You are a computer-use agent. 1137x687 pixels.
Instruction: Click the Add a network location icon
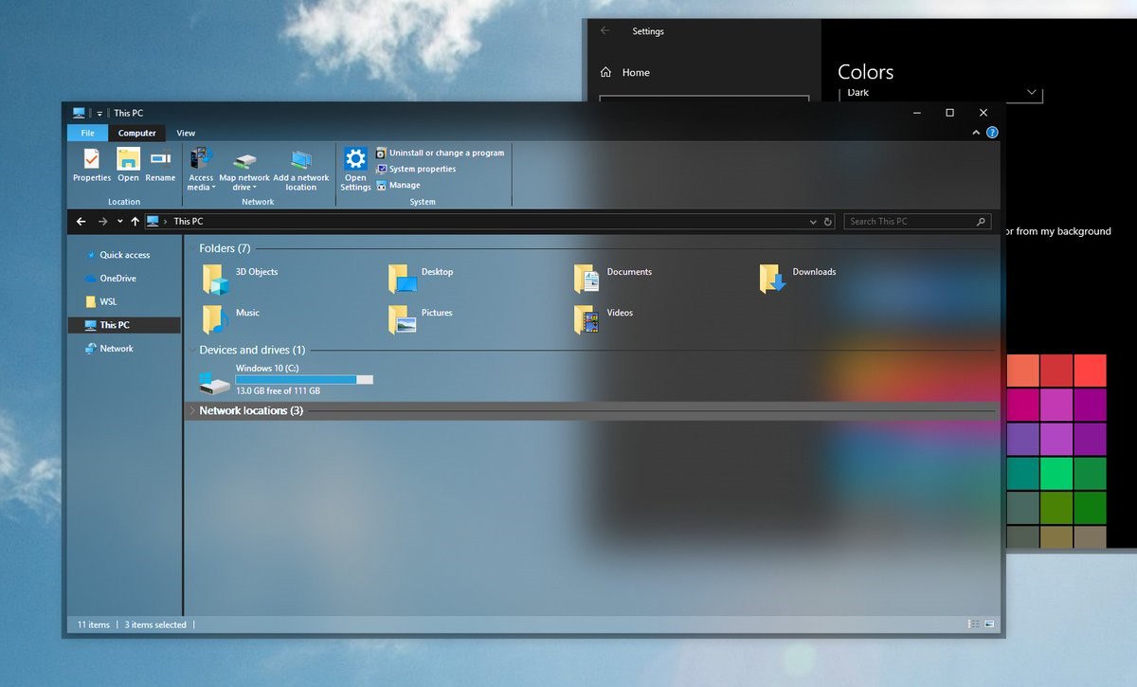coord(301,159)
